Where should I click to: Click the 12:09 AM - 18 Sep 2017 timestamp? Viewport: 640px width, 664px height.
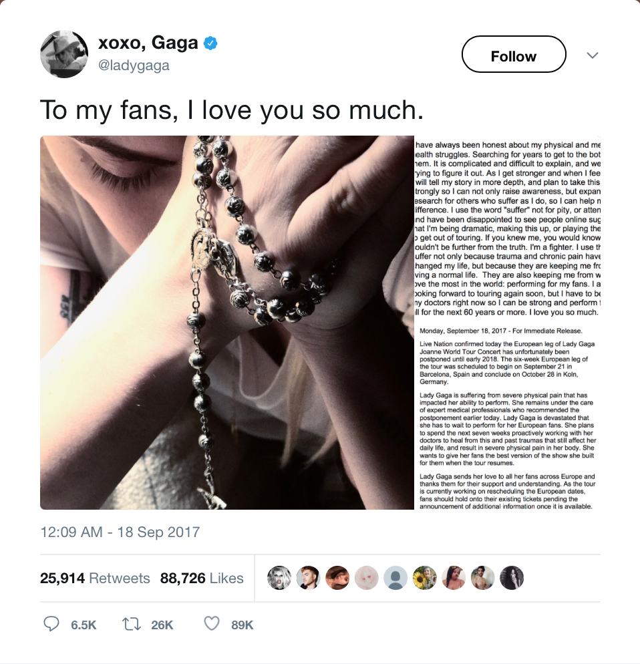120,532
